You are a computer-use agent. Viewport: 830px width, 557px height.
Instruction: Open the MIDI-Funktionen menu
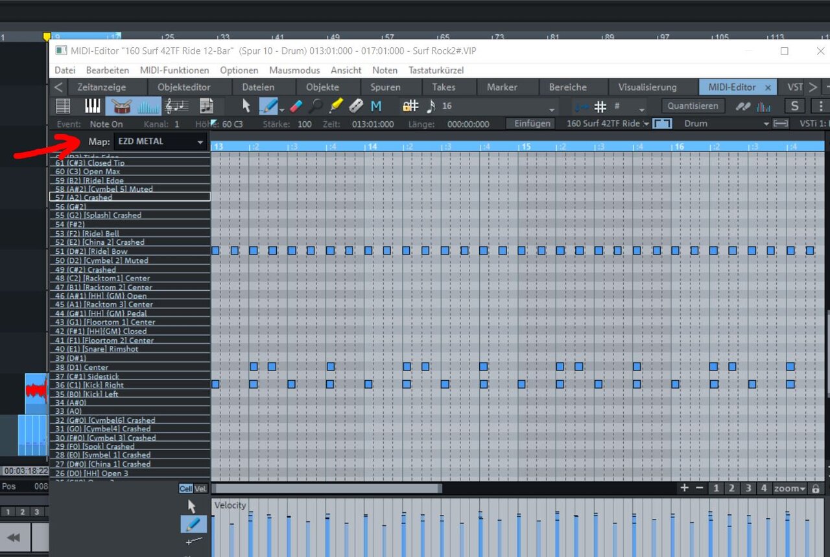[x=174, y=70]
